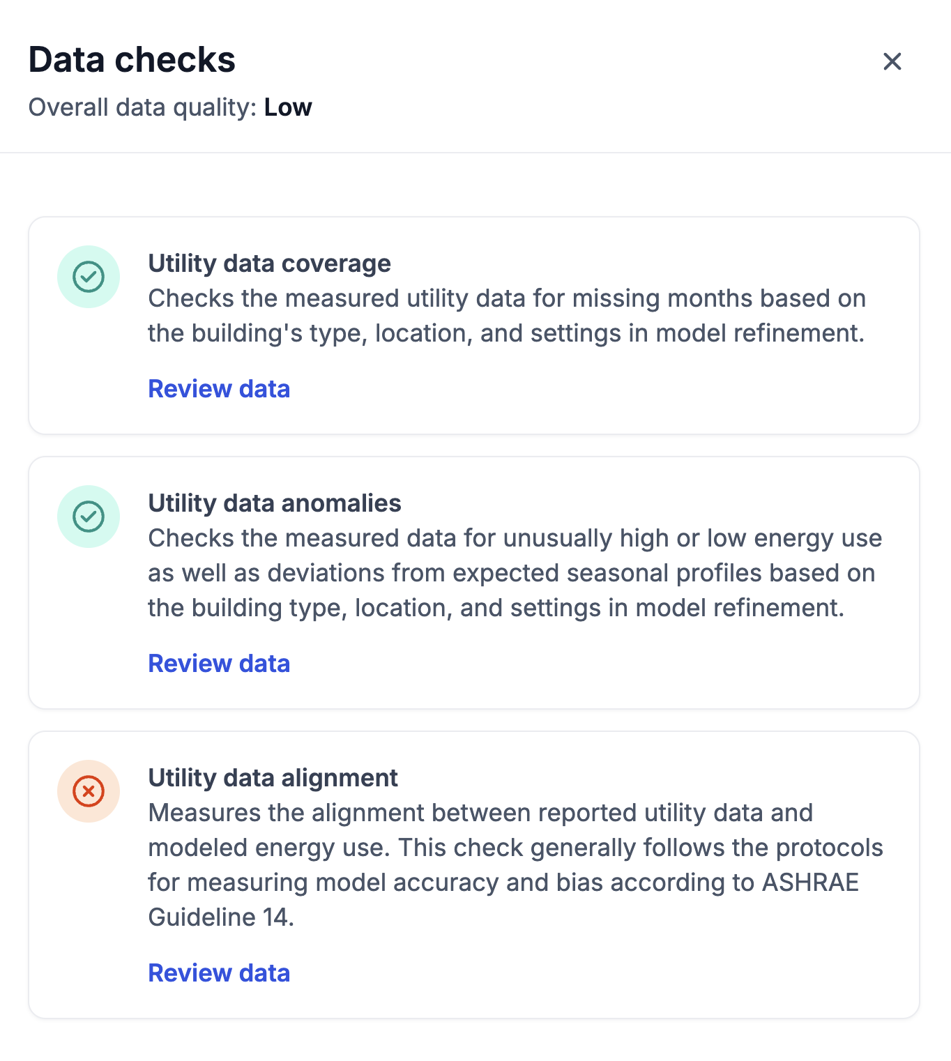Click the Overall data quality label
The image size is (951, 1061).
143,108
